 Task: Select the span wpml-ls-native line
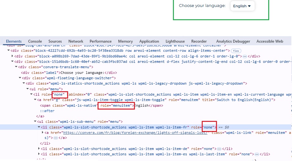click(101, 105)
